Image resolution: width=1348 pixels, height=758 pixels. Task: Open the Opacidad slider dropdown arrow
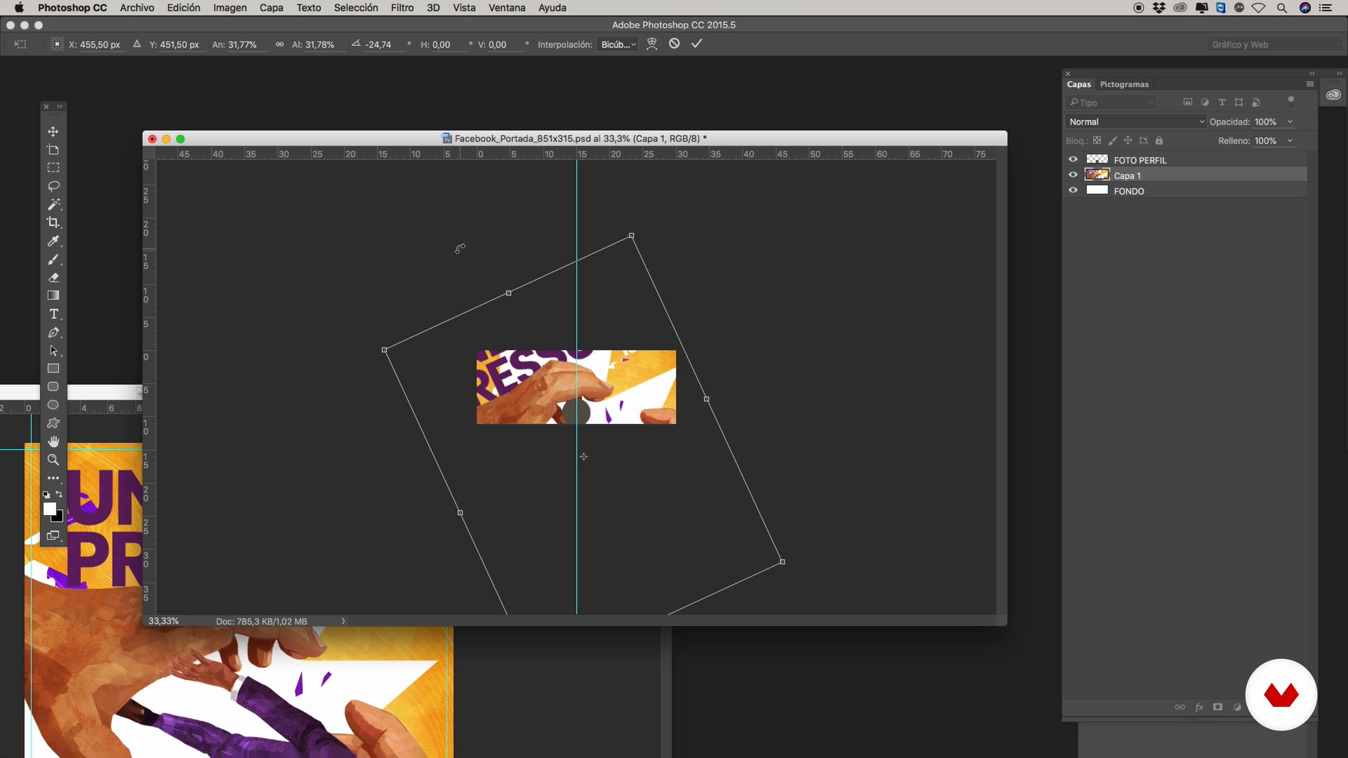tap(1290, 121)
